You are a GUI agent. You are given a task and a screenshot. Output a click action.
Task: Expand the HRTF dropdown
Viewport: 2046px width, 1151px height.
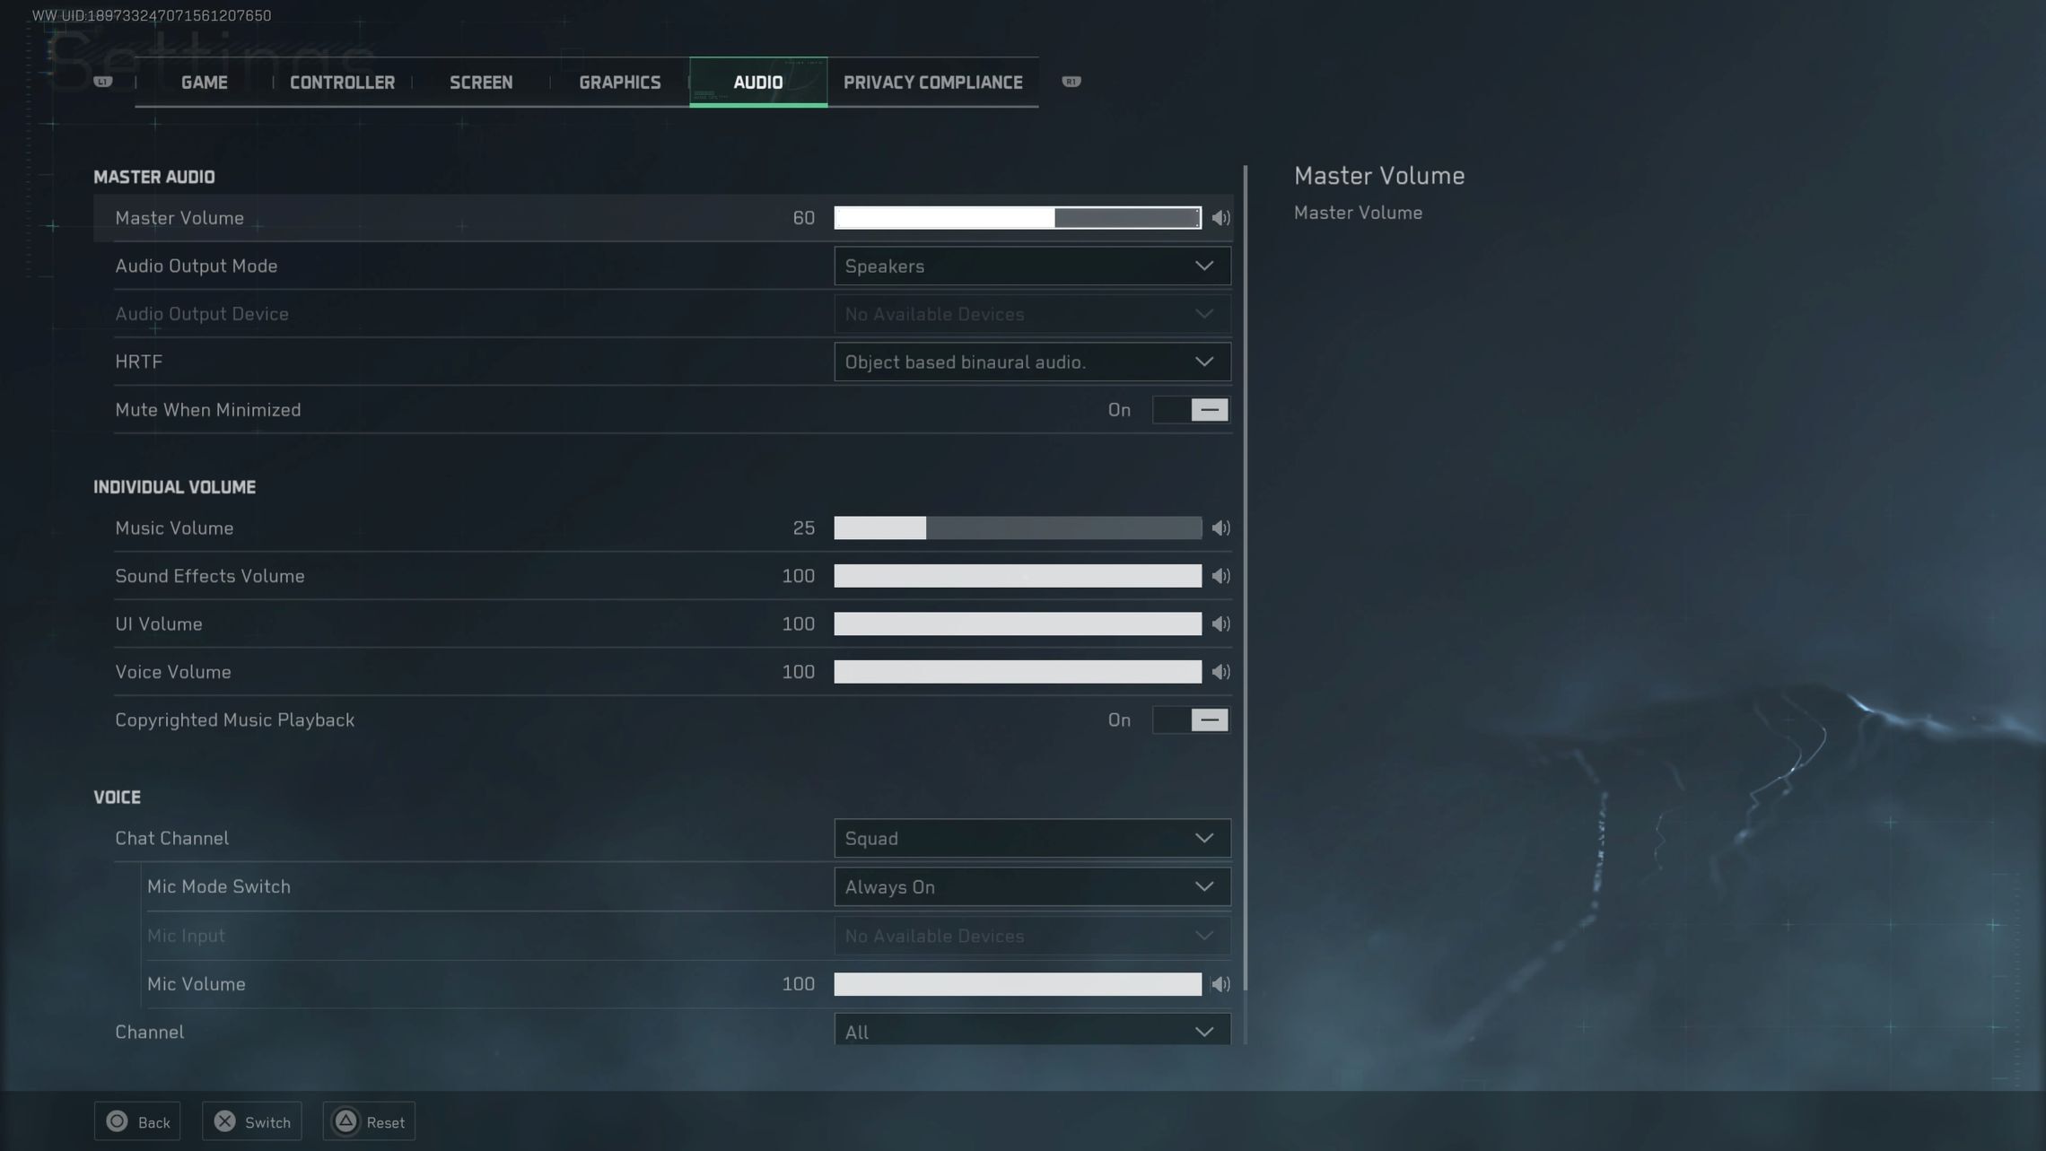(x=1032, y=362)
